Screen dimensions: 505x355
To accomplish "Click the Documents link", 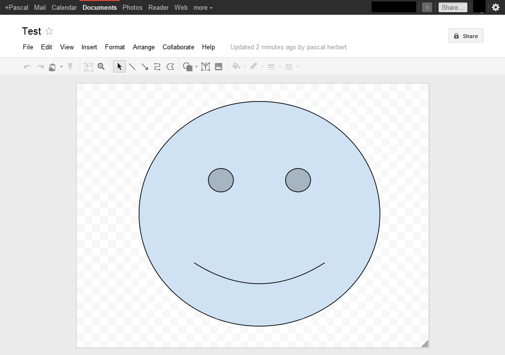I will pyautogui.click(x=100, y=7).
